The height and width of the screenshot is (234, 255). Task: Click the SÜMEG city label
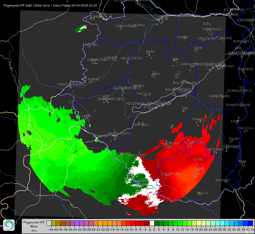tap(138, 86)
